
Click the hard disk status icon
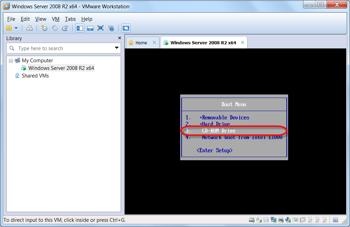252,220
